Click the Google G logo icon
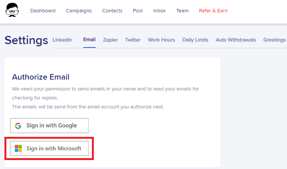 point(18,126)
